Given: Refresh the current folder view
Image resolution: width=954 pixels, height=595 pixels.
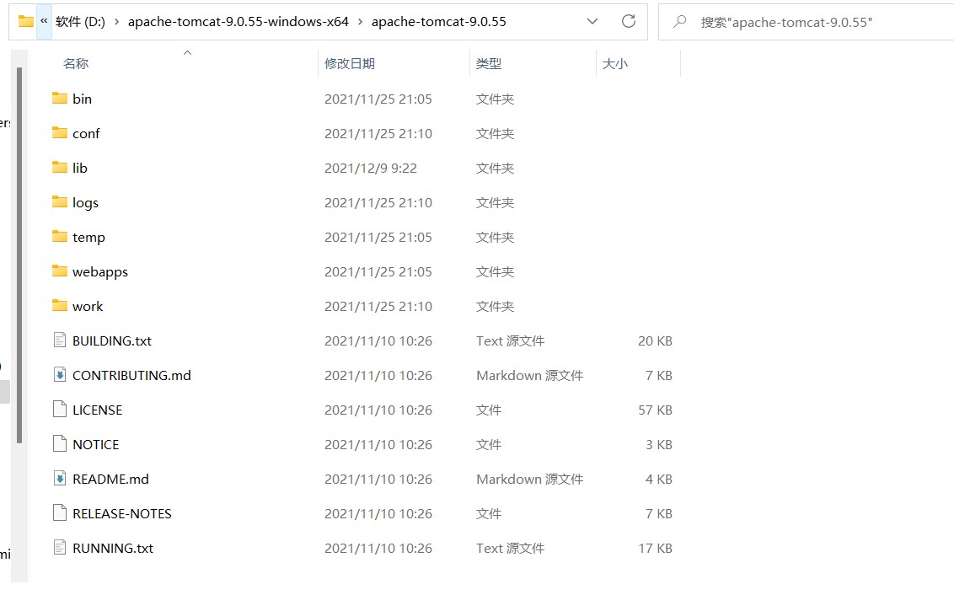Looking at the screenshot, I should click(x=629, y=21).
